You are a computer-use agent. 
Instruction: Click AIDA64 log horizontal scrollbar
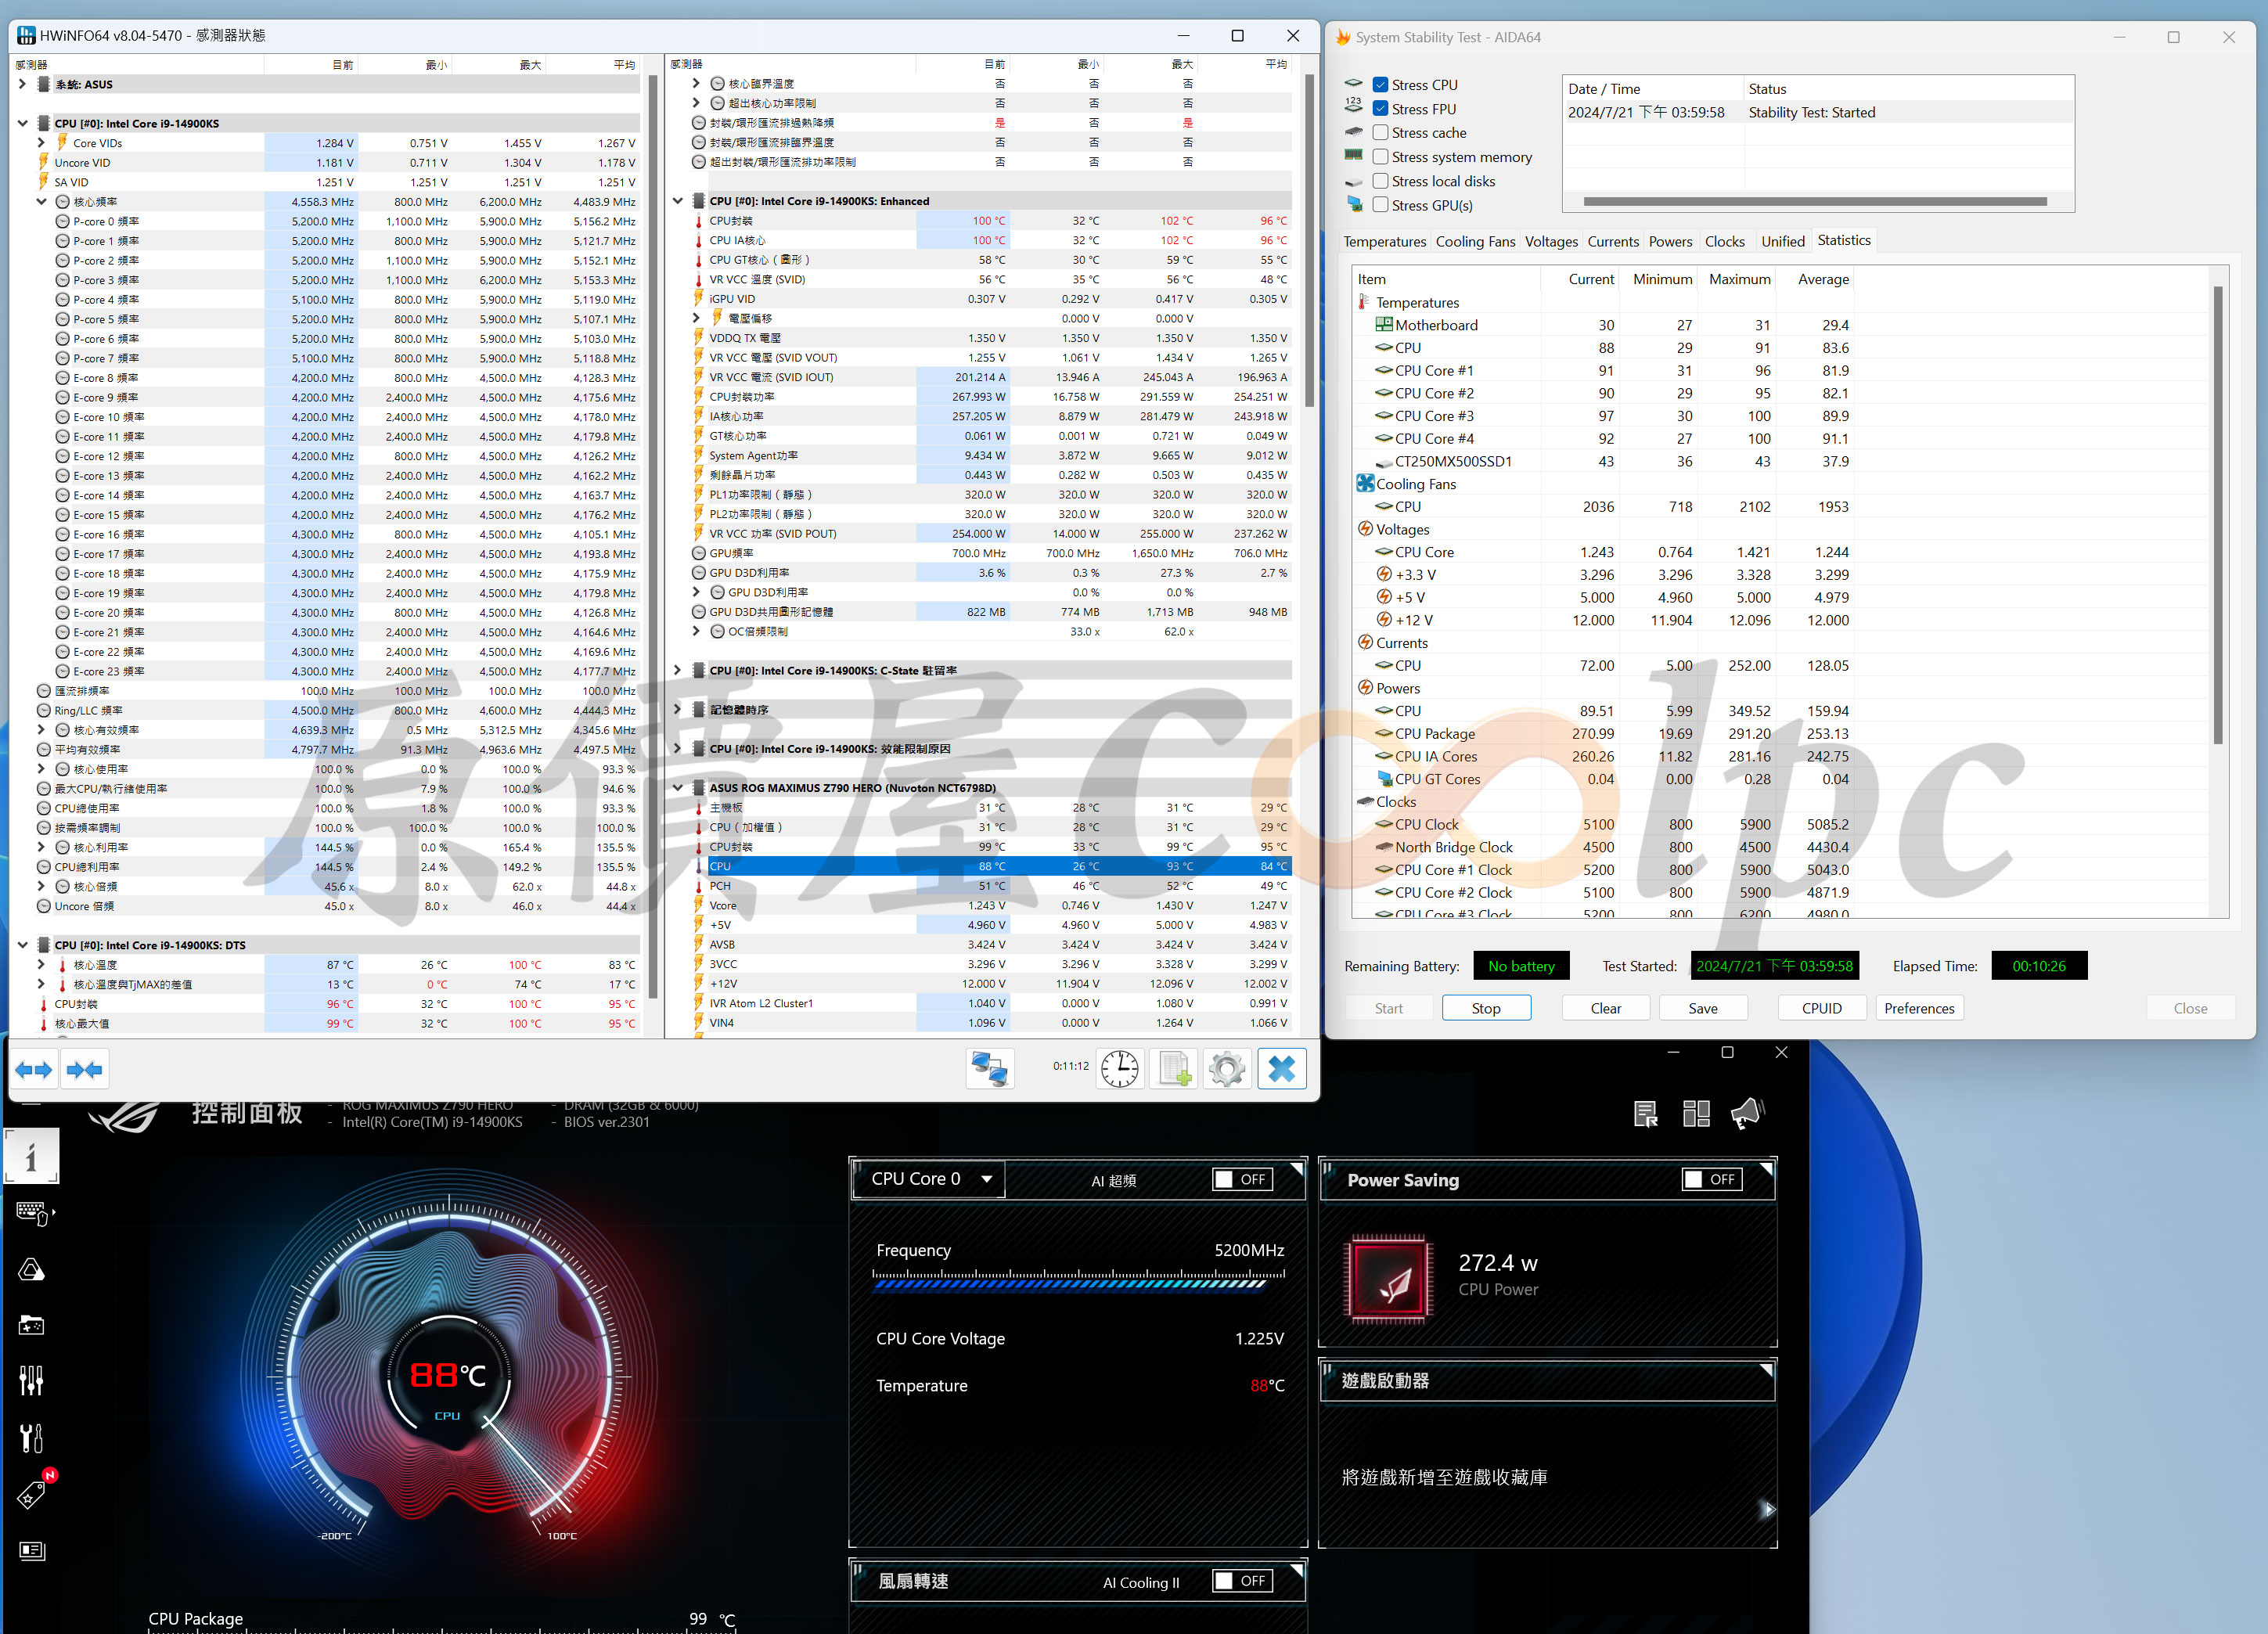[1814, 201]
